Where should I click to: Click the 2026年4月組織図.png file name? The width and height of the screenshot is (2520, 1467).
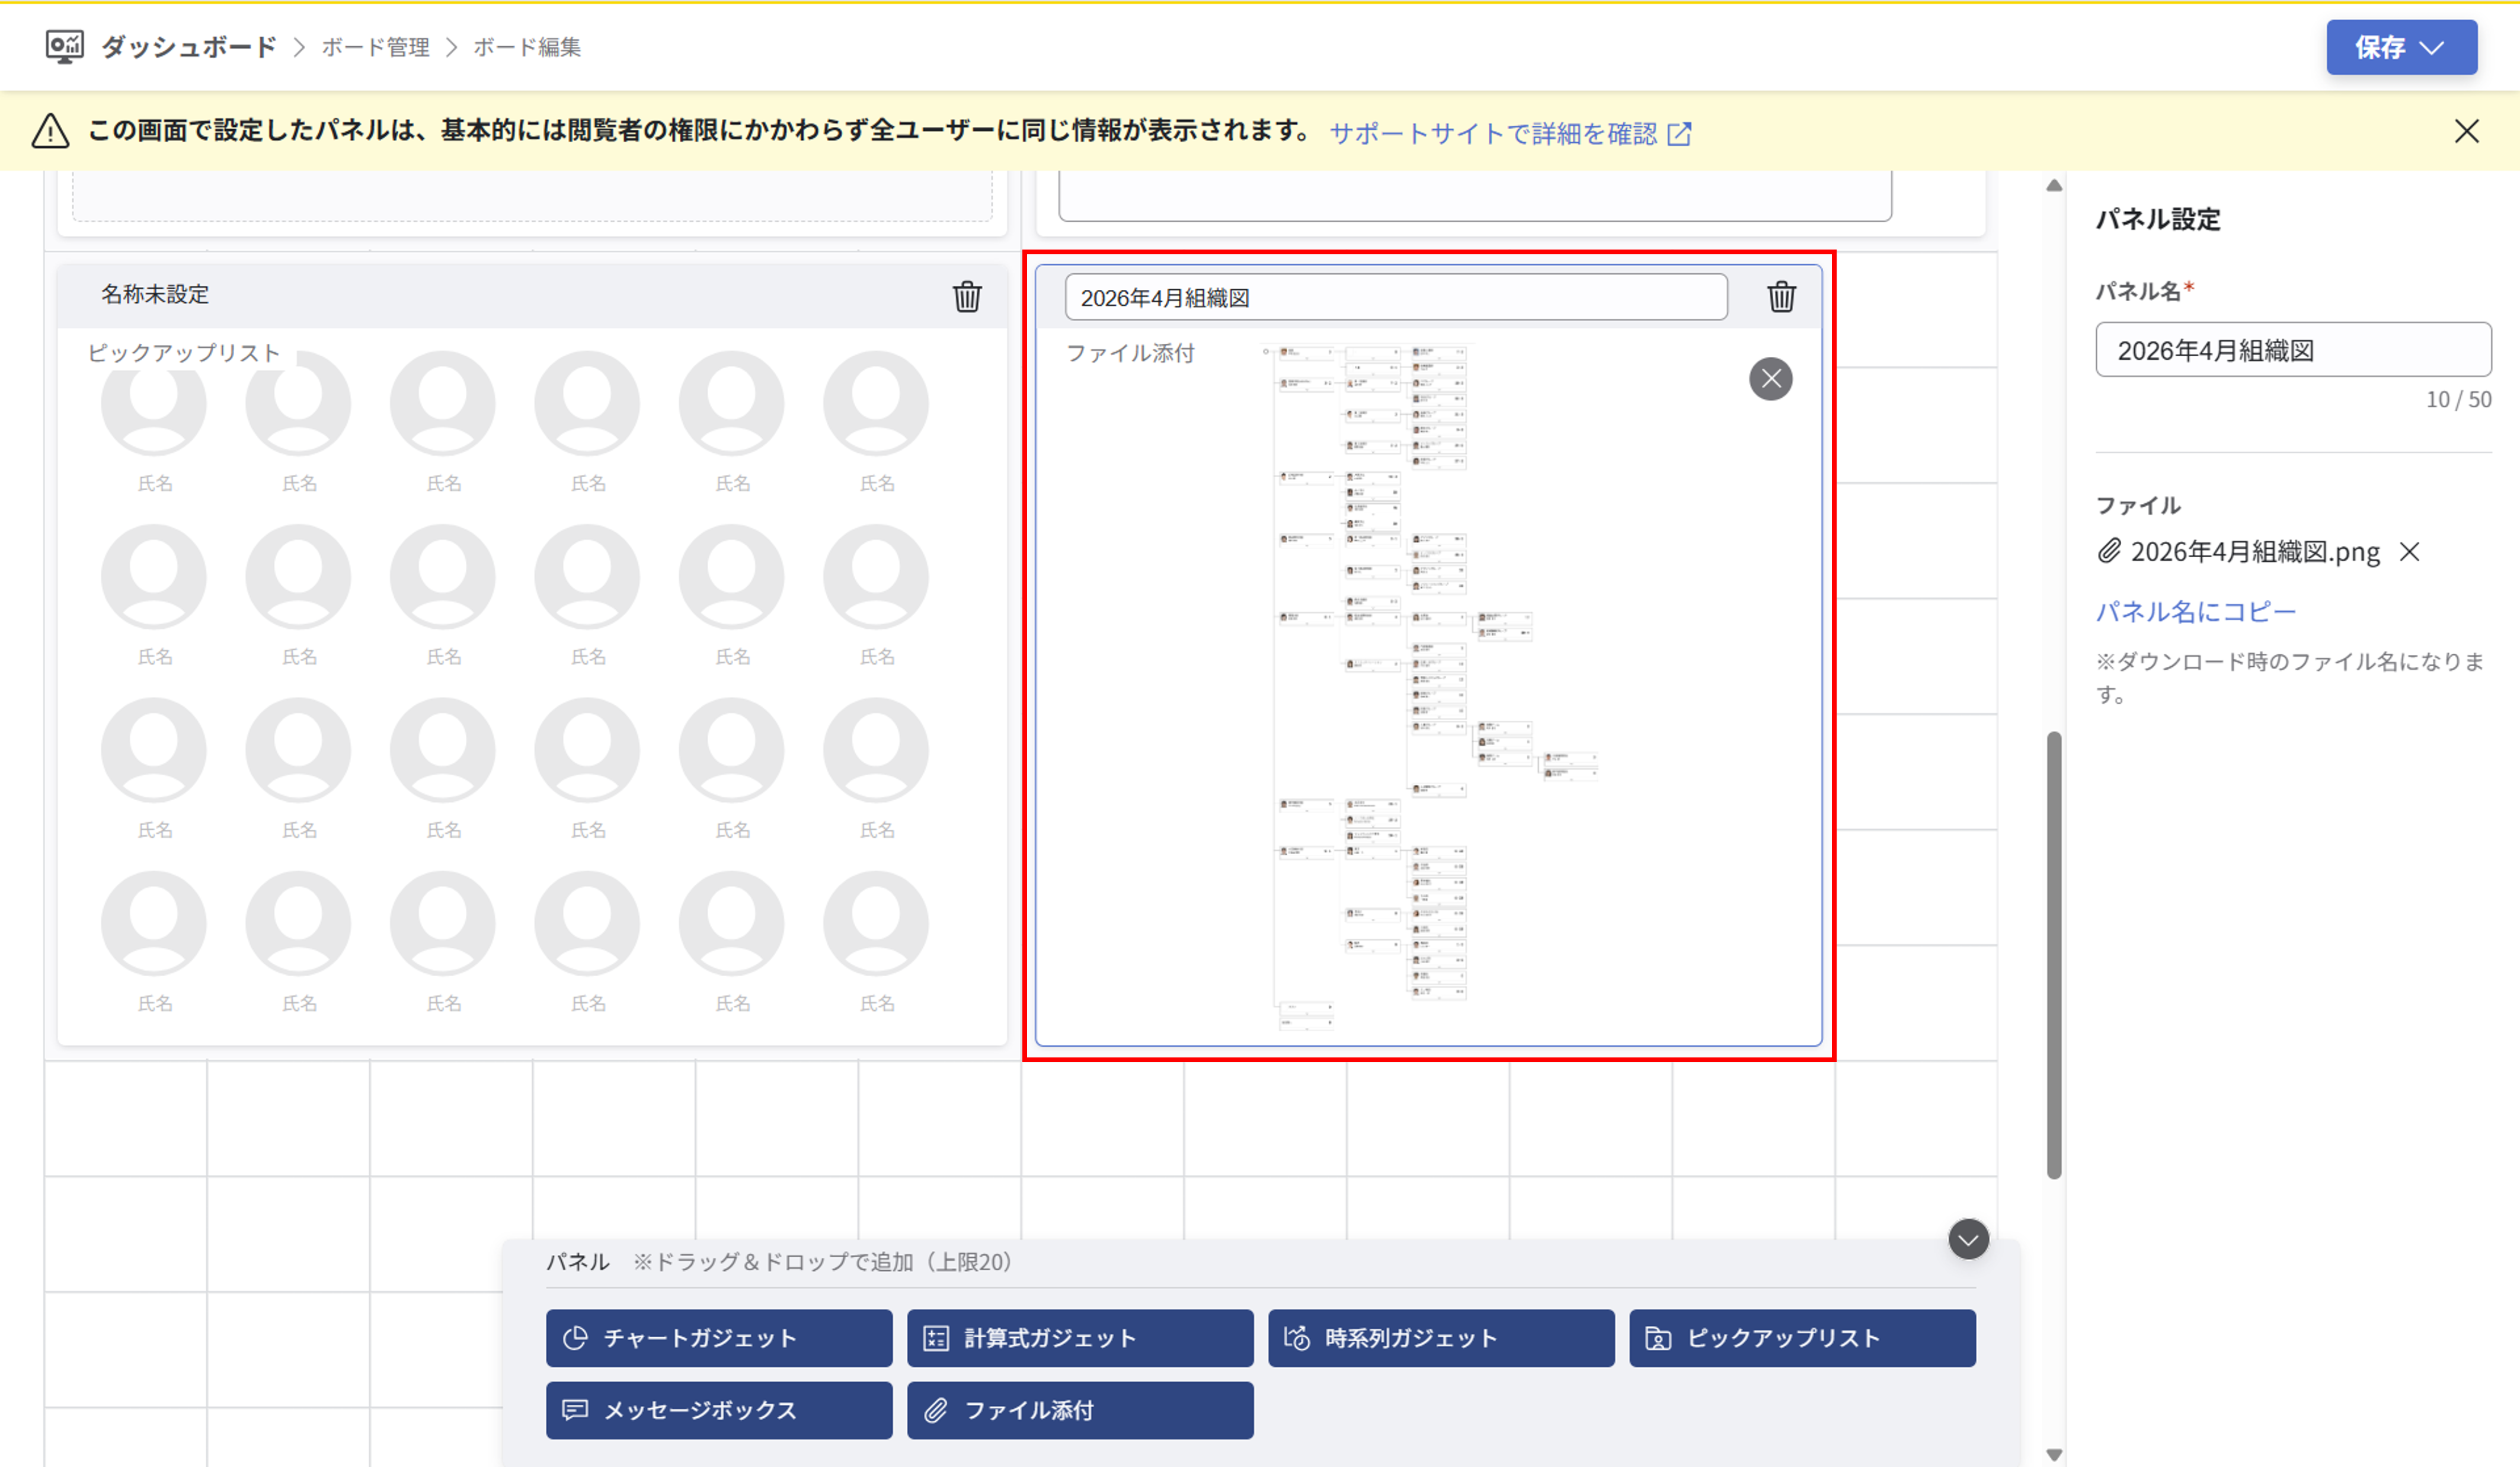tap(2255, 552)
